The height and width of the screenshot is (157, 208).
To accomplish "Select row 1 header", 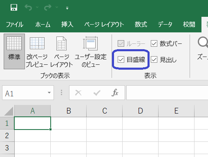I will [7, 123].
